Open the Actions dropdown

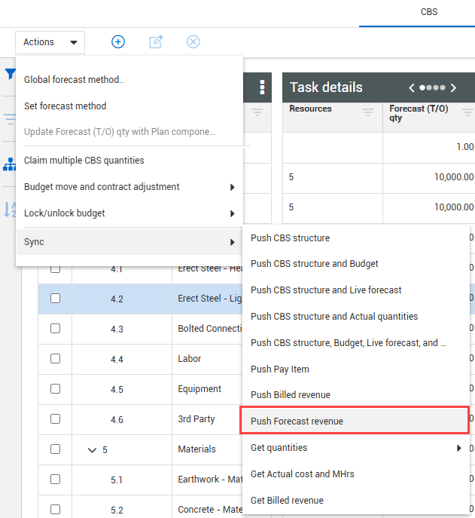pos(50,42)
